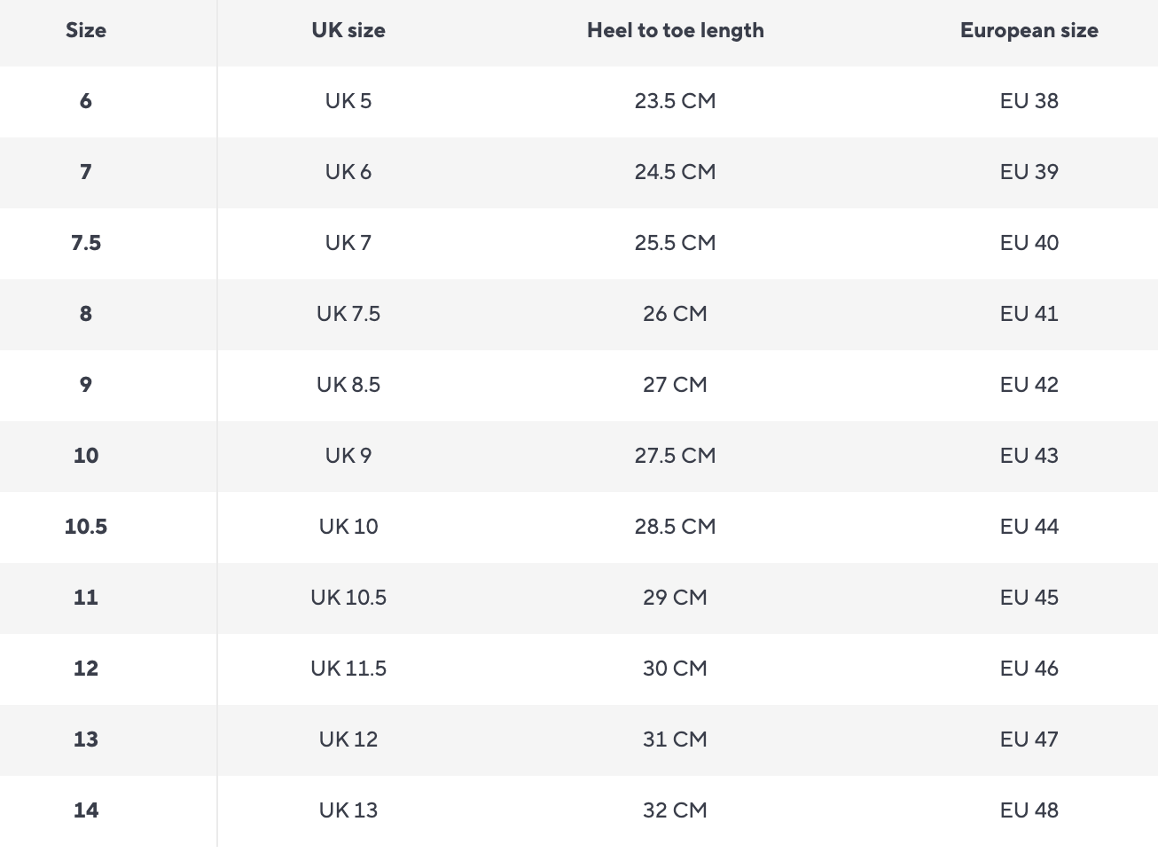Click the EU 47 cell

(1029, 740)
